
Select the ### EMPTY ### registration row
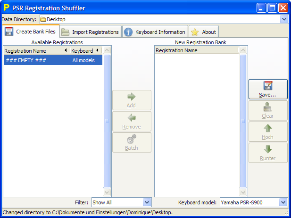pyautogui.click(x=52, y=60)
